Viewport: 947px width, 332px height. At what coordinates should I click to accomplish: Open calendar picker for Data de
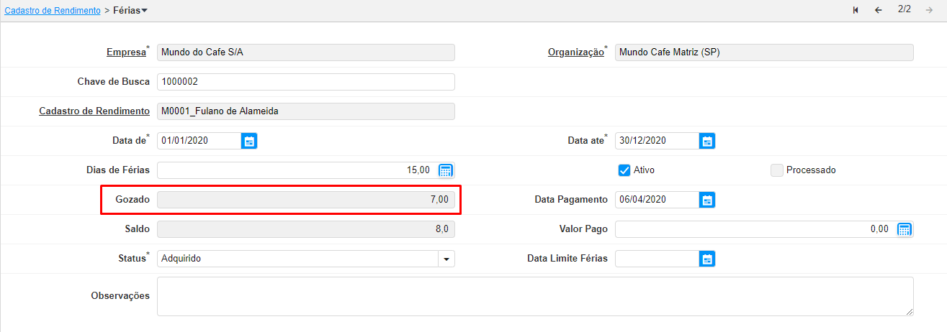[x=249, y=141]
